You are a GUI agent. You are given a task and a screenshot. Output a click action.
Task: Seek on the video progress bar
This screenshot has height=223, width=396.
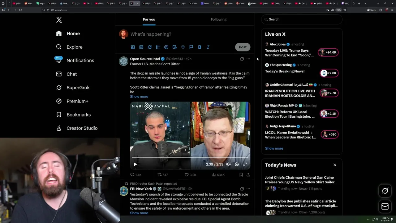tap(190, 157)
